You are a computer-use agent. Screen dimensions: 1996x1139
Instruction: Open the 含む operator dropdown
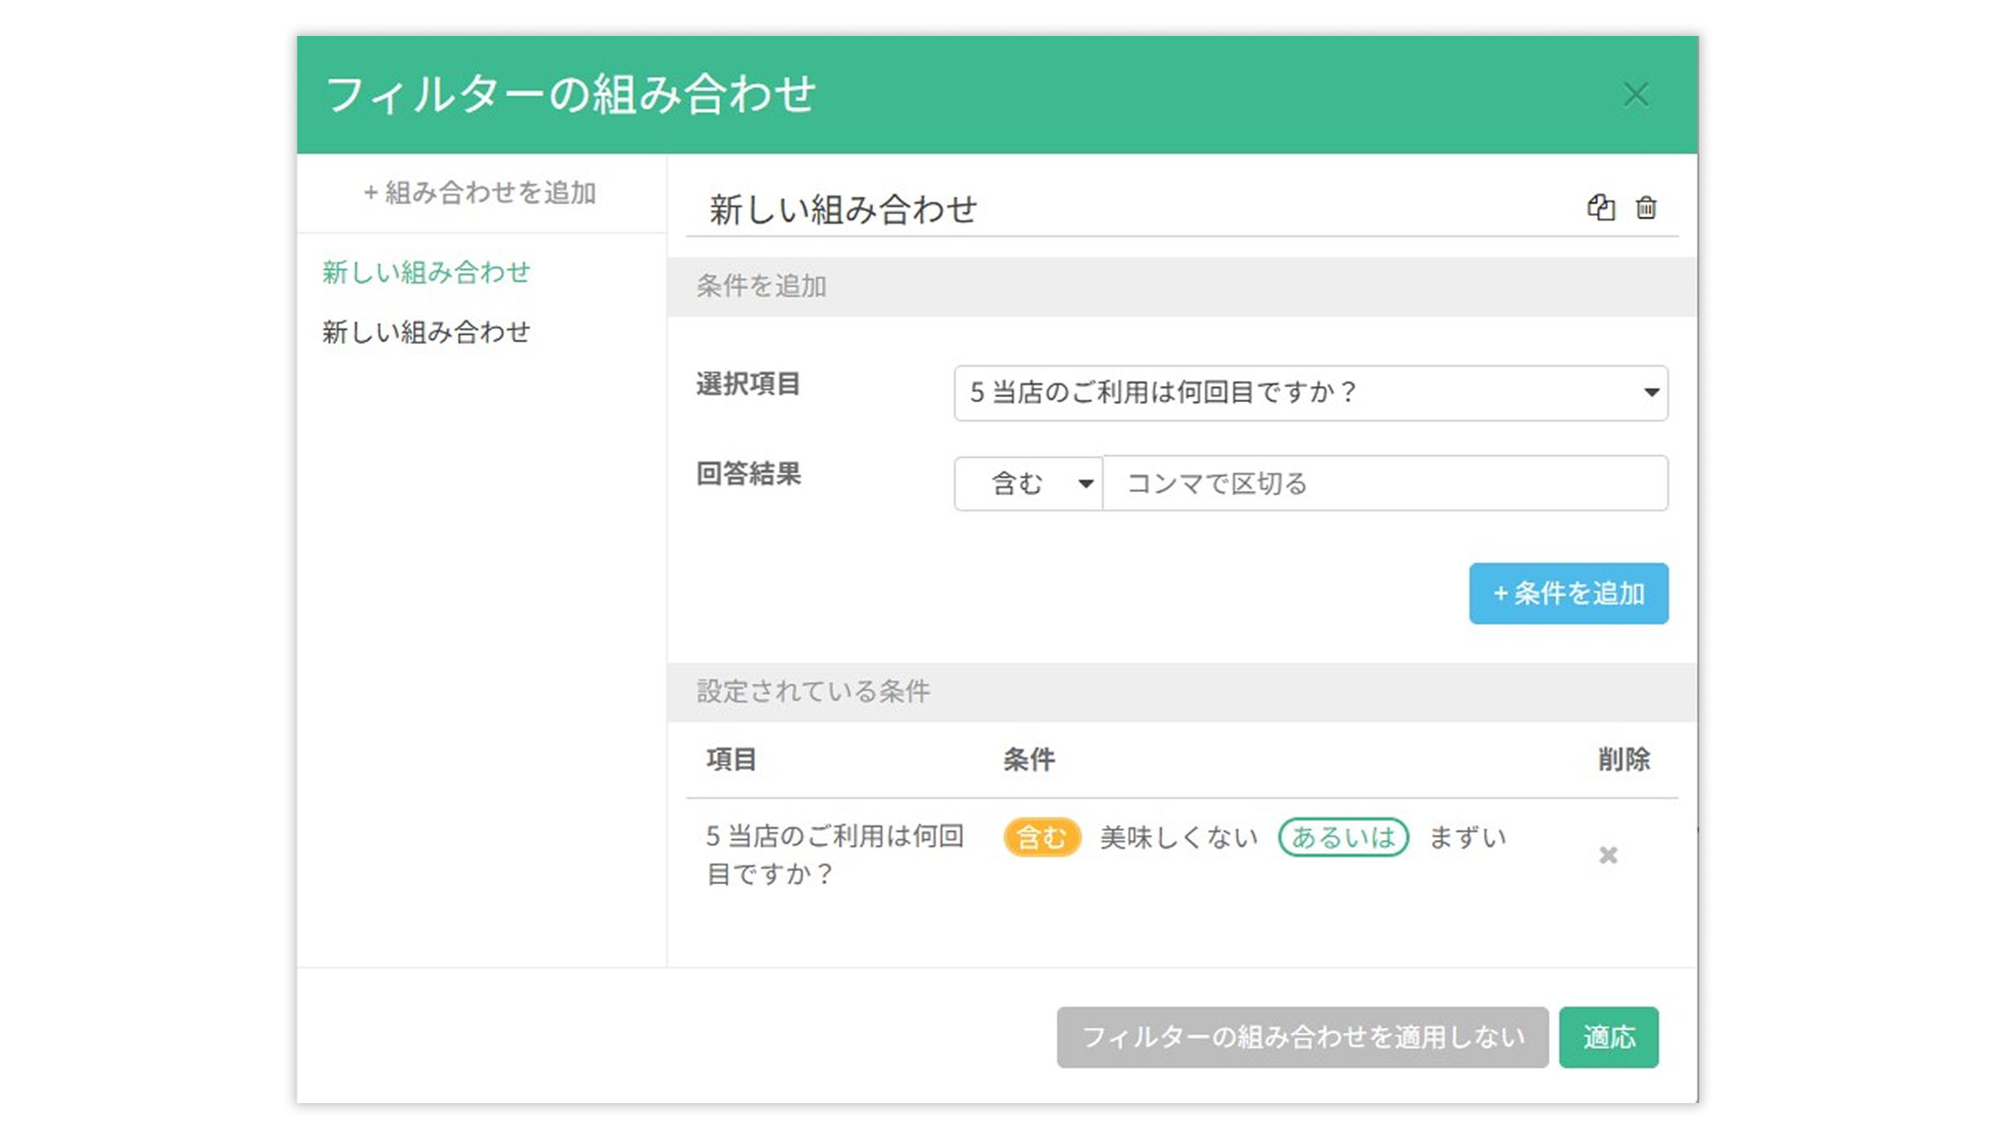tap(1028, 483)
